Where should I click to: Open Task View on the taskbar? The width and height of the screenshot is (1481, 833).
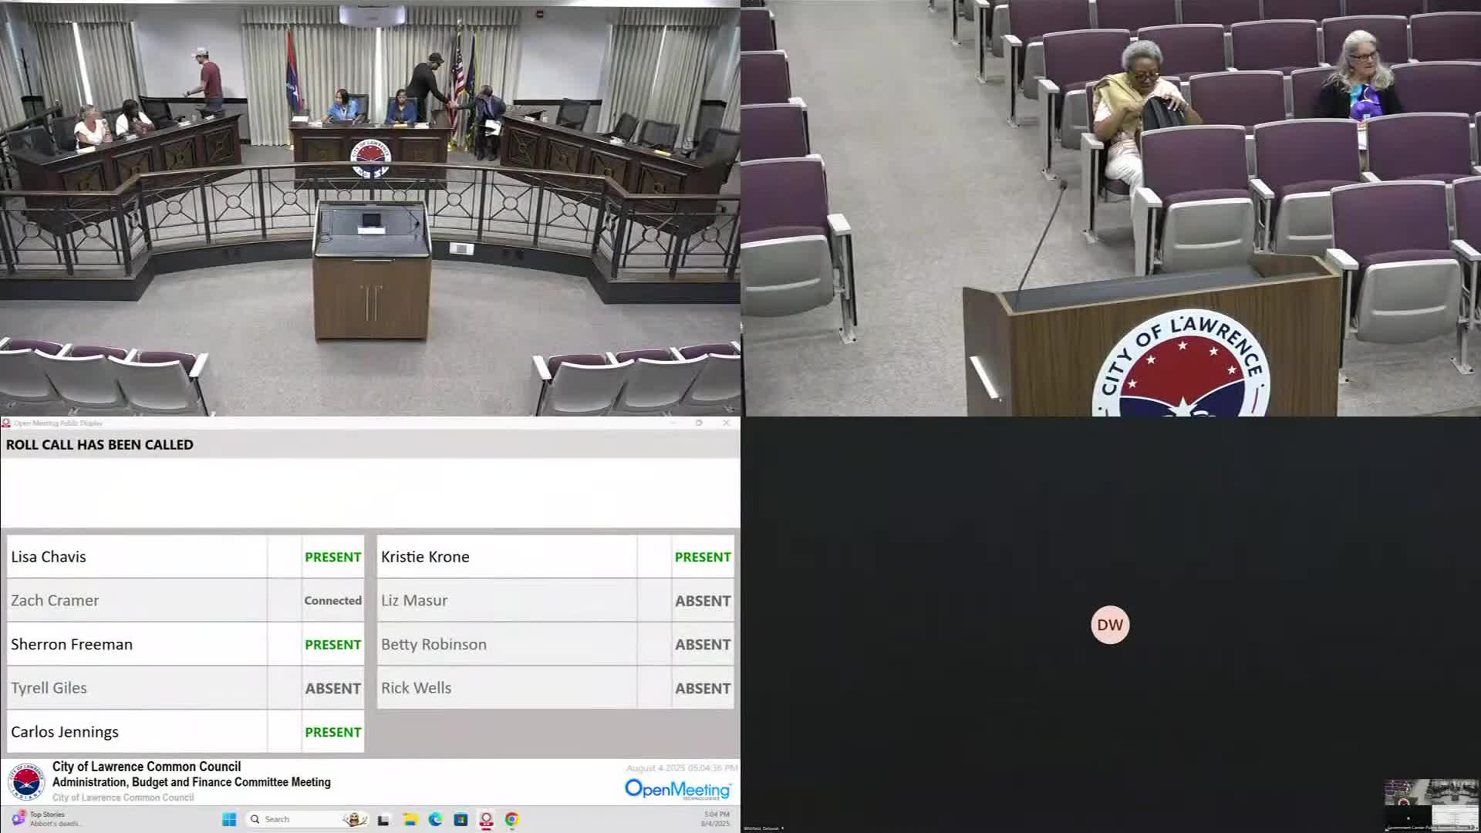click(384, 819)
